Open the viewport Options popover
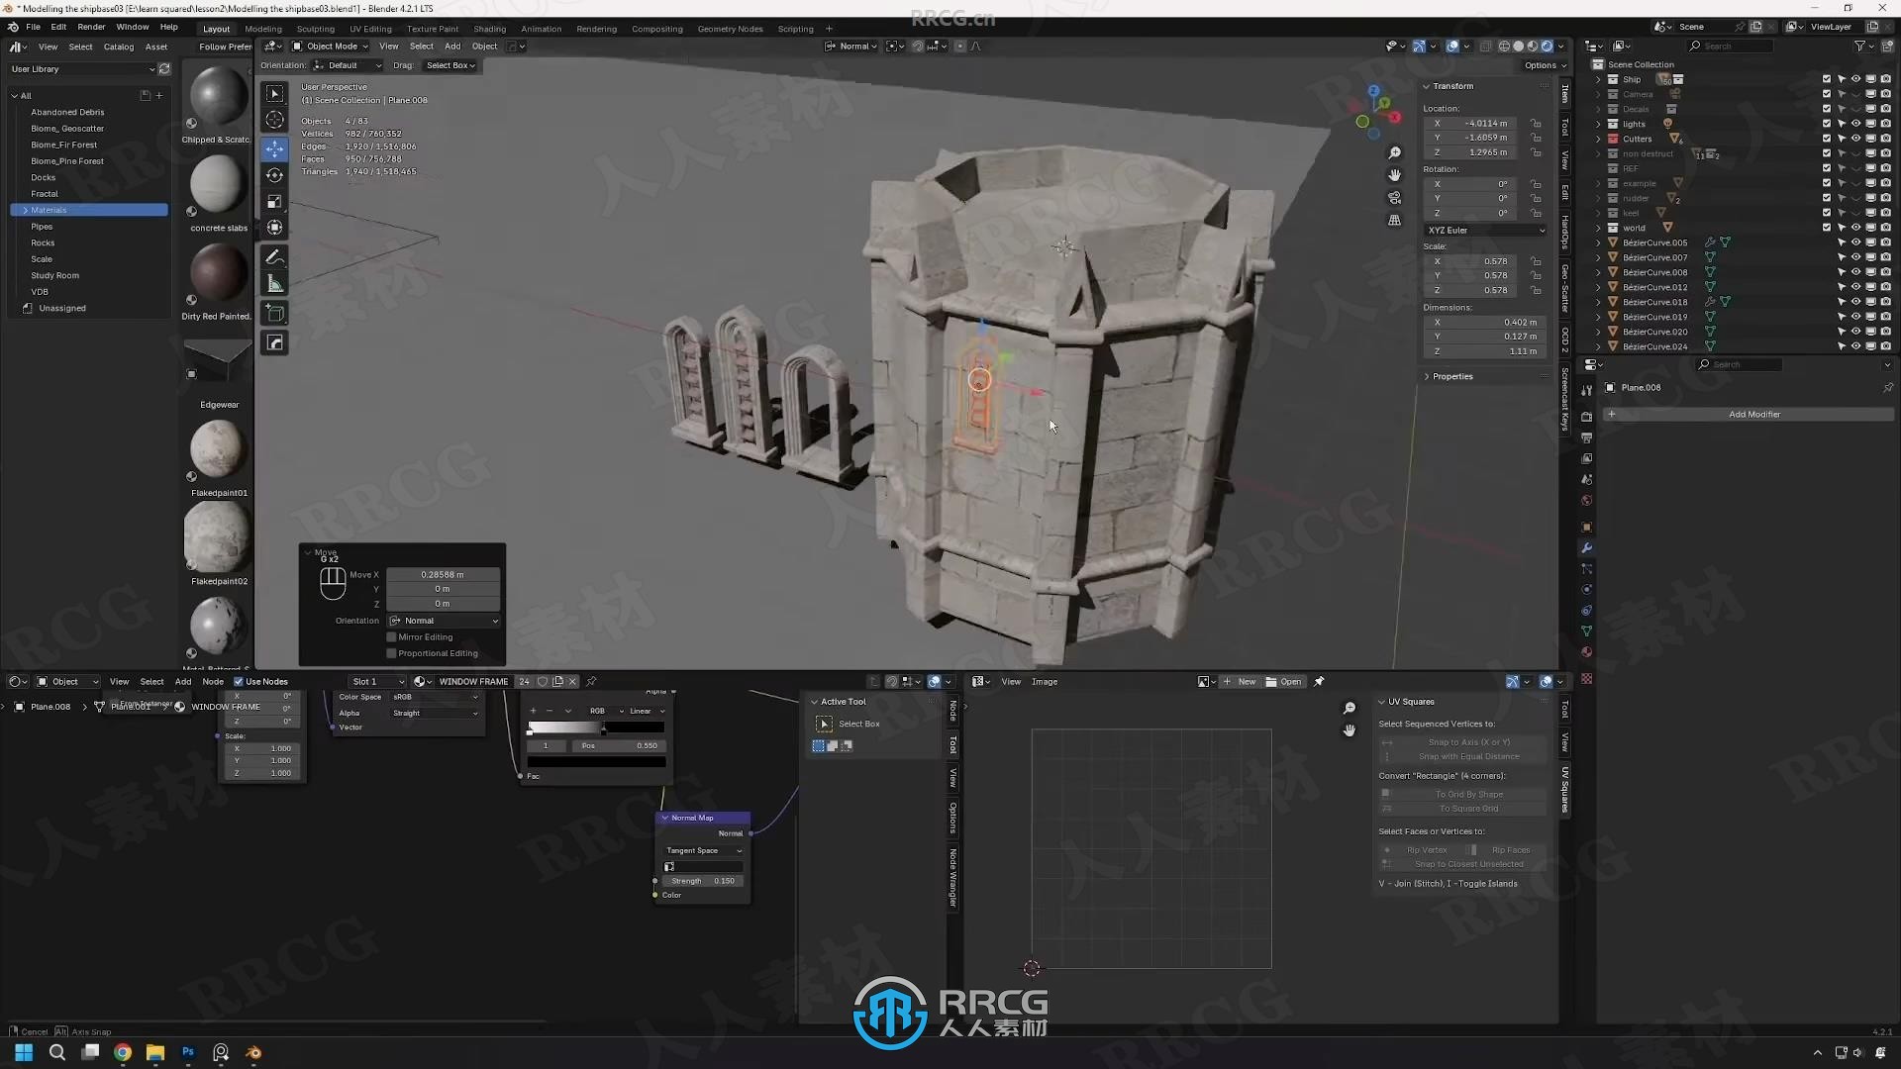1901x1069 pixels. 1544,65
